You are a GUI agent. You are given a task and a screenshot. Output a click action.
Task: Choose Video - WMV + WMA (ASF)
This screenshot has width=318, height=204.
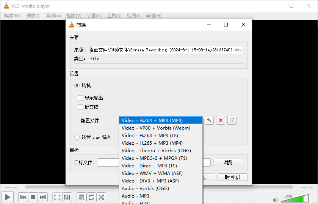point(161,173)
